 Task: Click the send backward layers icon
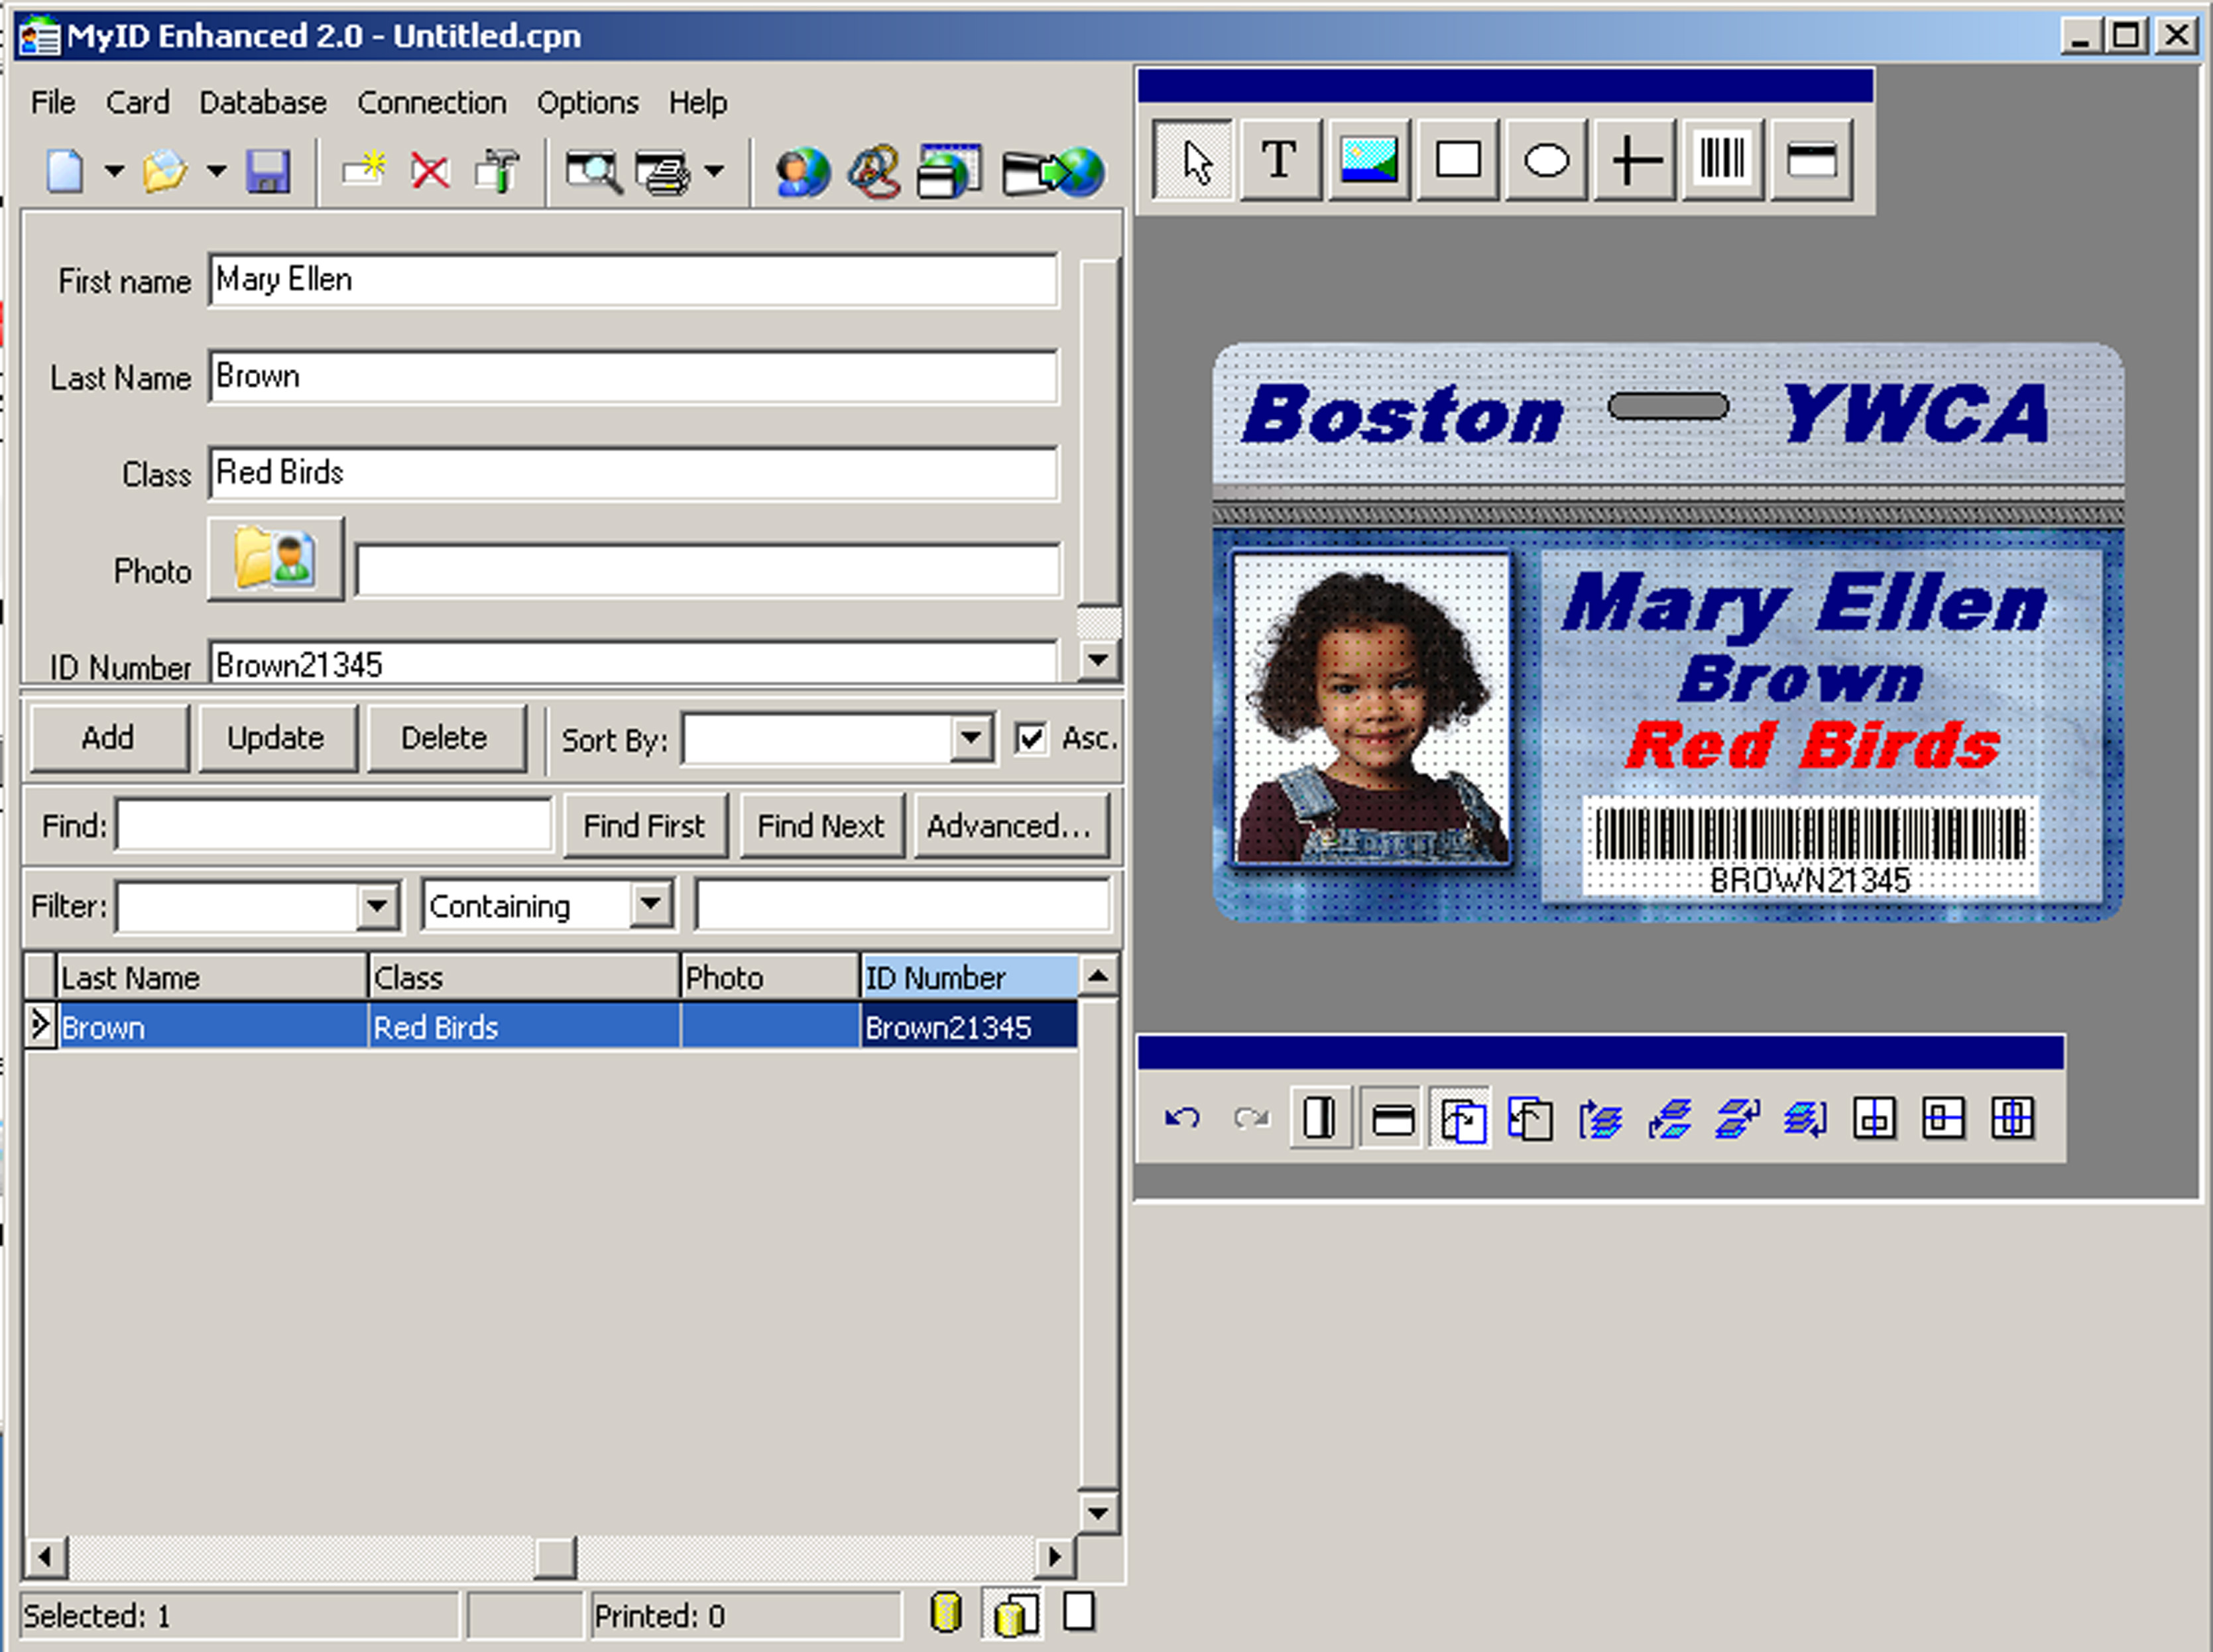[1806, 1118]
